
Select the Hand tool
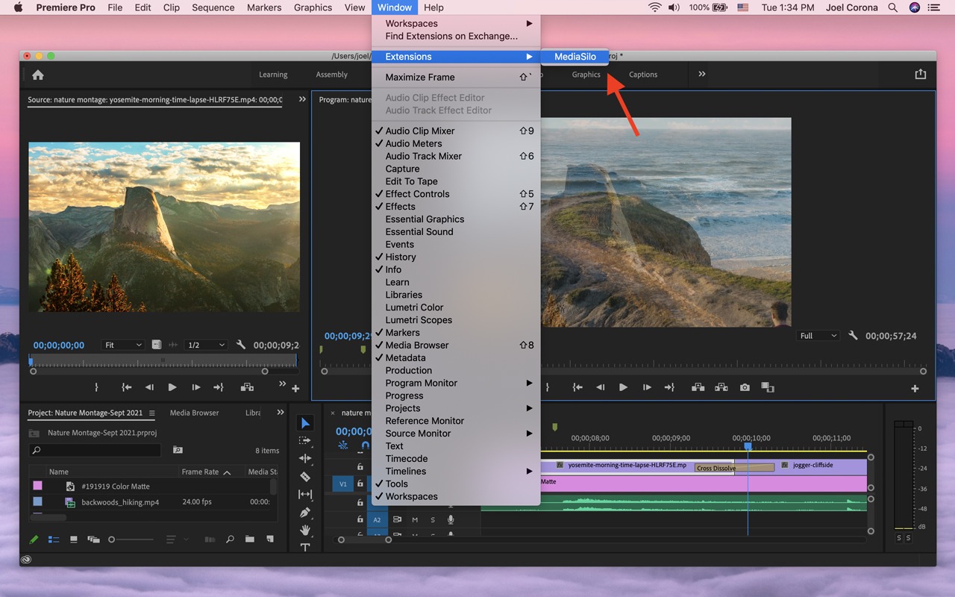[x=305, y=530]
